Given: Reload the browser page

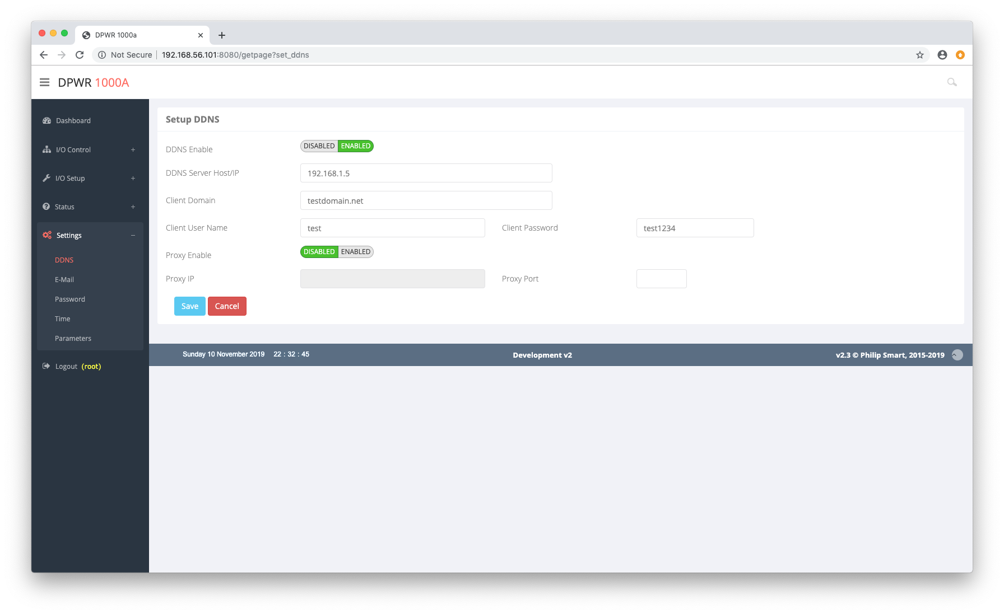Looking at the screenshot, I should [x=80, y=55].
